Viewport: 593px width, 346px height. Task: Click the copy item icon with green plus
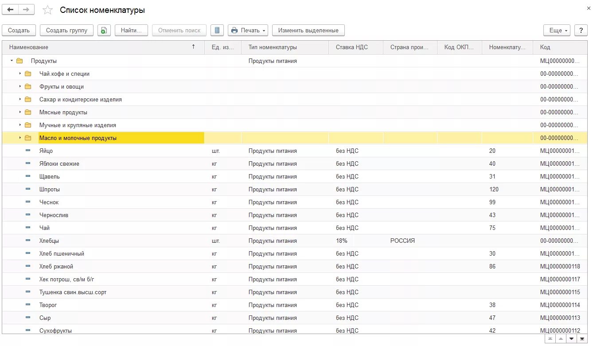click(x=104, y=30)
